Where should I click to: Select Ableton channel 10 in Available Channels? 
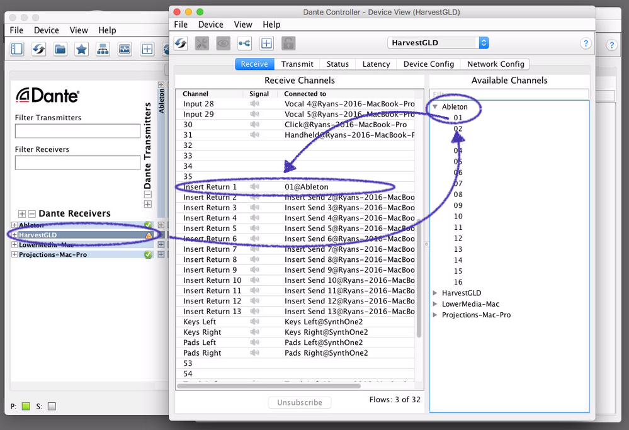(458, 217)
